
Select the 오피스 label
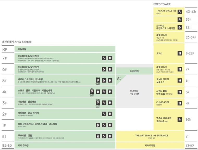coord(159,53)
